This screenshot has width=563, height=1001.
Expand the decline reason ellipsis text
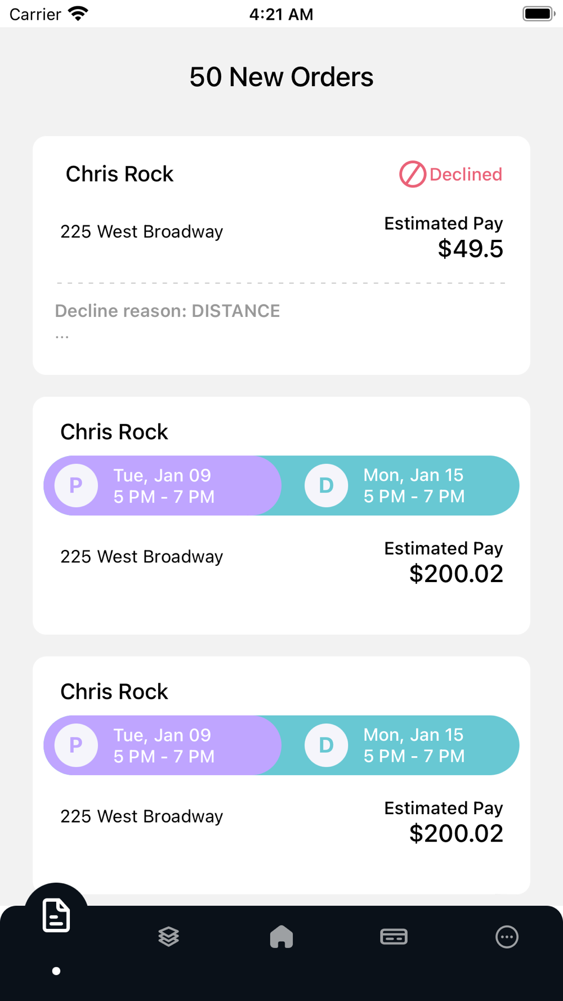[62, 337]
